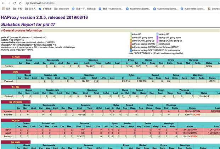Click the backup DOWN, going up legend color
This screenshot has width=220, height=149.
coord(157,41)
